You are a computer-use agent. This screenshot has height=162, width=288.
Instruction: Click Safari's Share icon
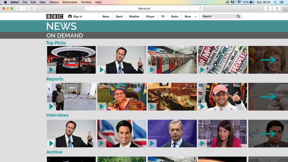click(268, 8)
